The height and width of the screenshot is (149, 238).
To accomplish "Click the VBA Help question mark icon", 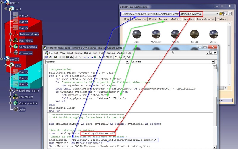I will (x=116, y=57).
